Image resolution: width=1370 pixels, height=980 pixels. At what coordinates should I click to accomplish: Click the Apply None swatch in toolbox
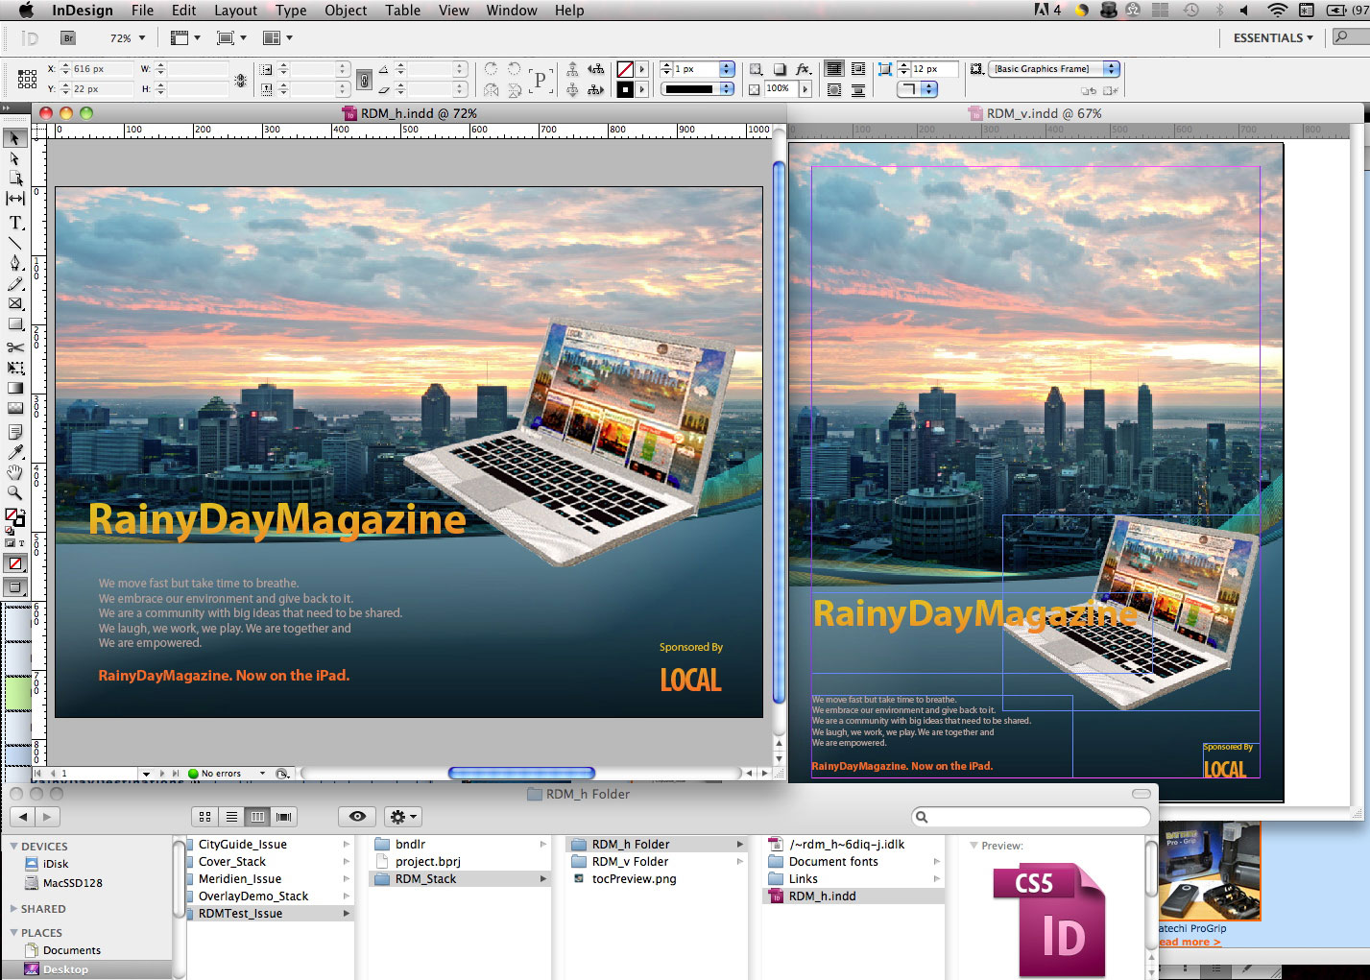(x=14, y=563)
